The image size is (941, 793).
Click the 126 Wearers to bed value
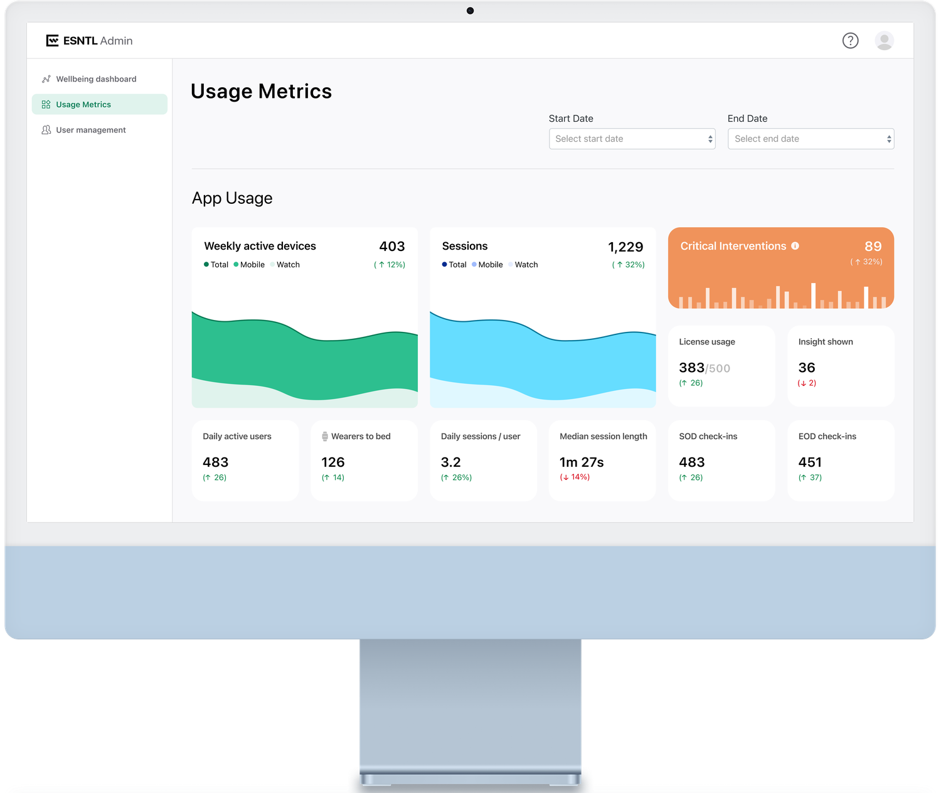coord(333,462)
